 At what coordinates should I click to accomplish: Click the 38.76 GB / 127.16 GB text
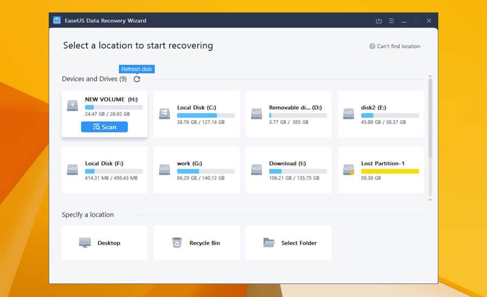(x=201, y=122)
